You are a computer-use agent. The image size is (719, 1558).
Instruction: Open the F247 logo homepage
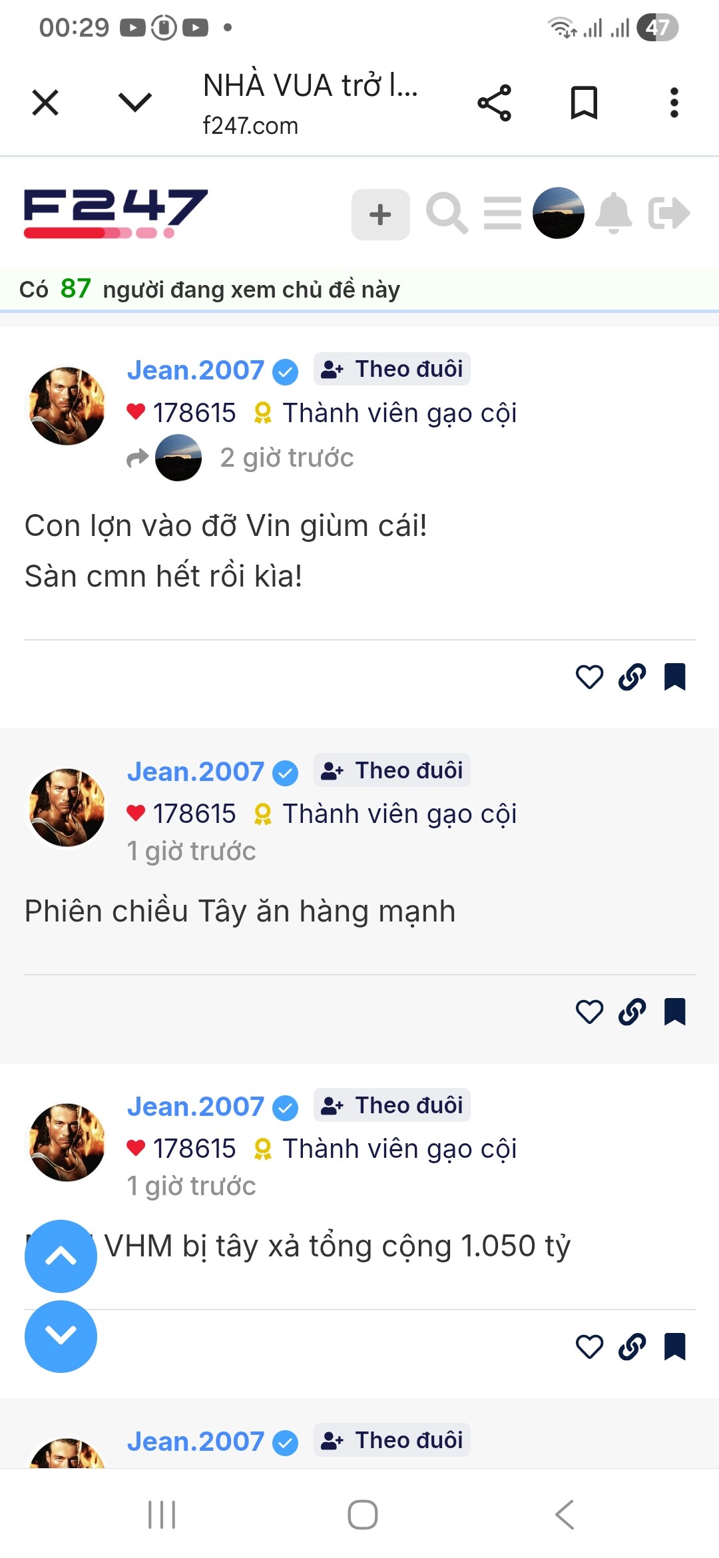116,213
